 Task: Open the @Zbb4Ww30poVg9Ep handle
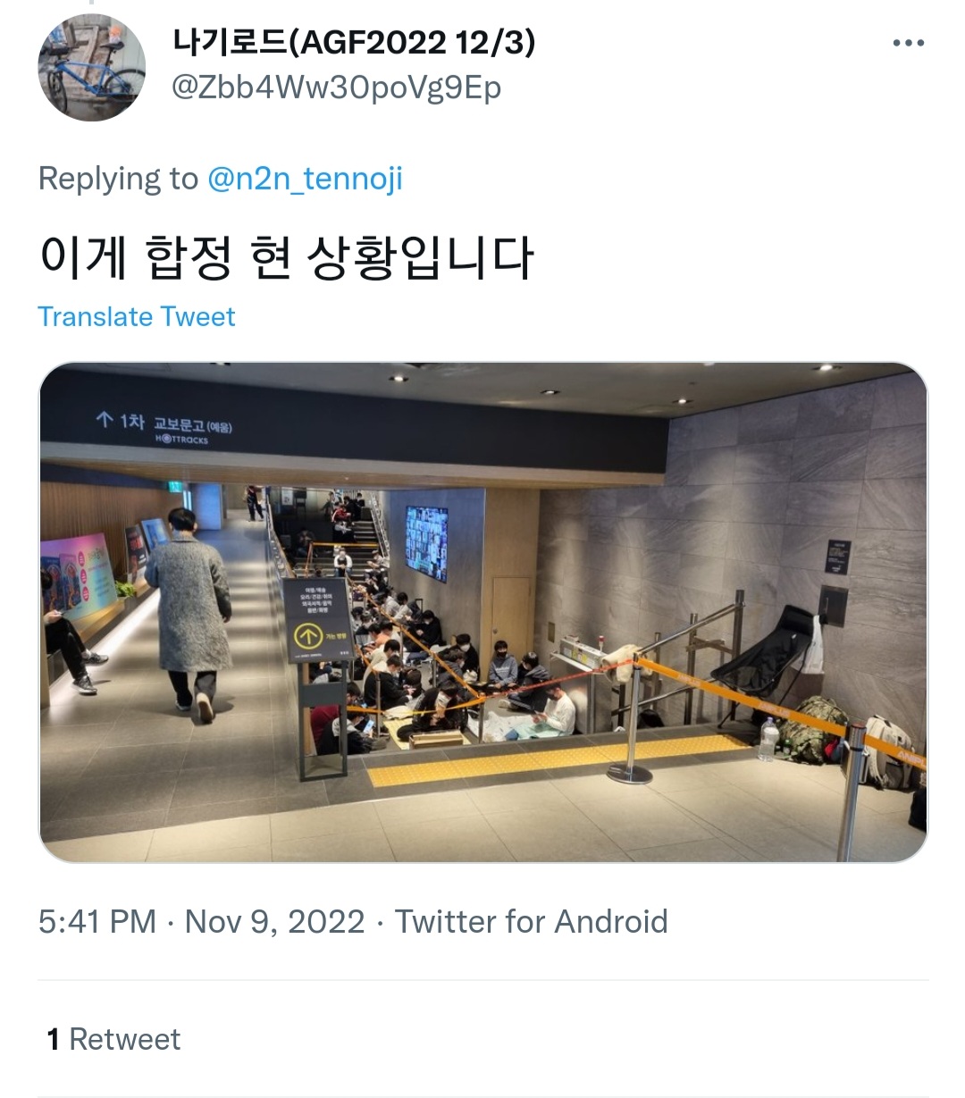tap(336, 88)
